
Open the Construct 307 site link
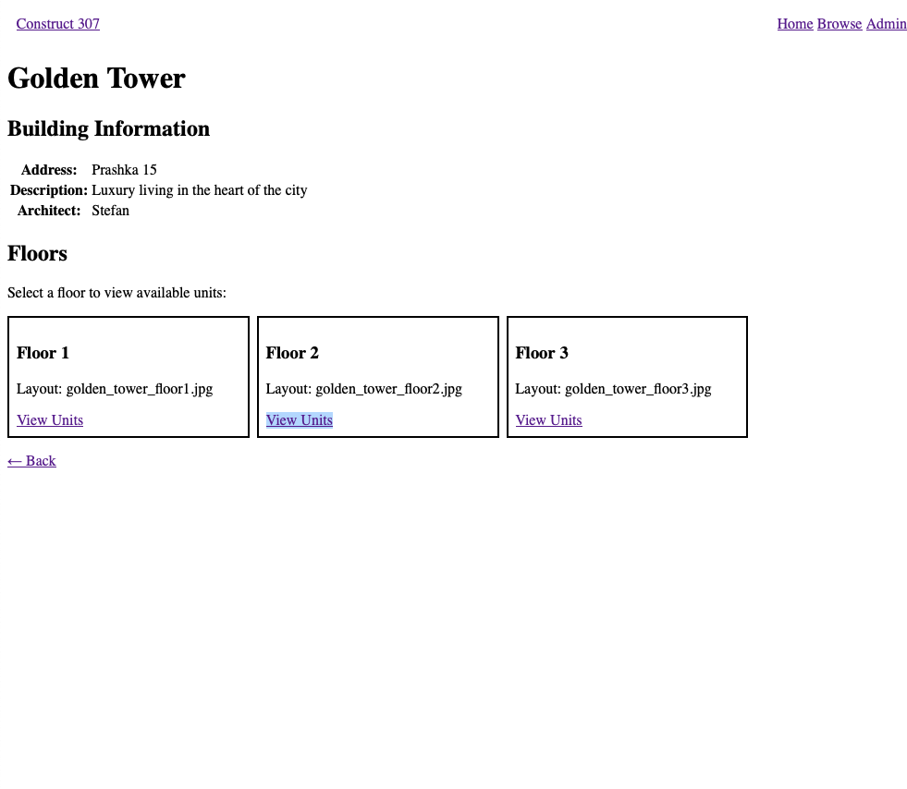(57, 24)
